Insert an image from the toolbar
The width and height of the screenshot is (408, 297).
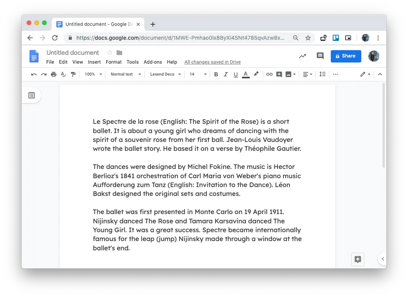coord(289,74)
